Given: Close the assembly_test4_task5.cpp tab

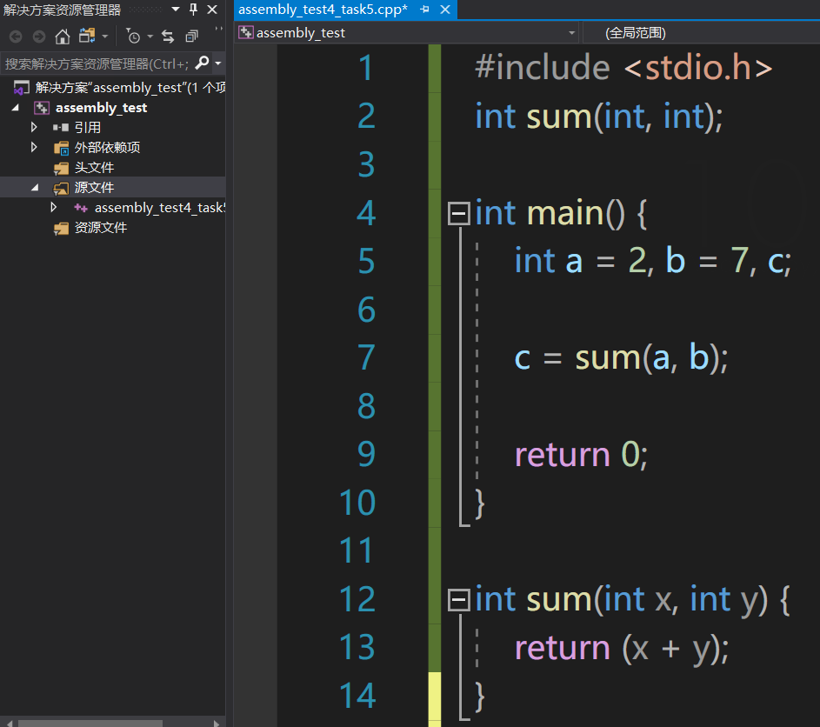Looking at the screenshot, I should (x=445, y=10).
